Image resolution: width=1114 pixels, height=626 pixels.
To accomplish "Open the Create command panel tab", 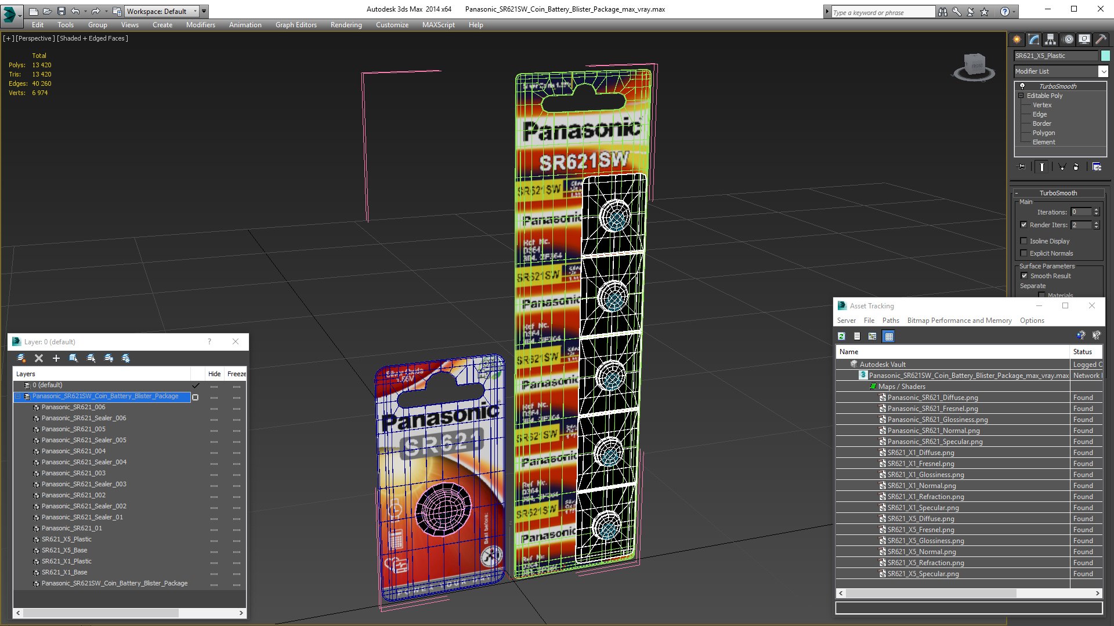I will point(1017,39).
